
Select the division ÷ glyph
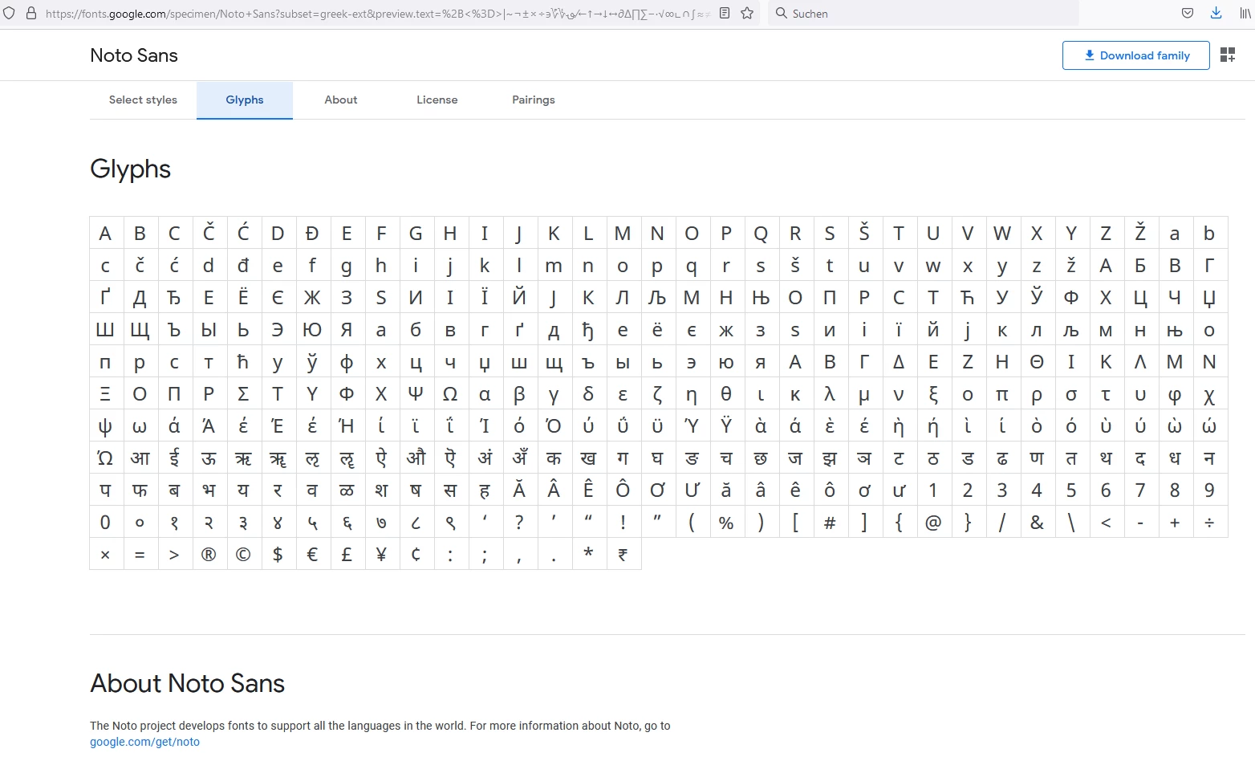(x=1209, y=523)
